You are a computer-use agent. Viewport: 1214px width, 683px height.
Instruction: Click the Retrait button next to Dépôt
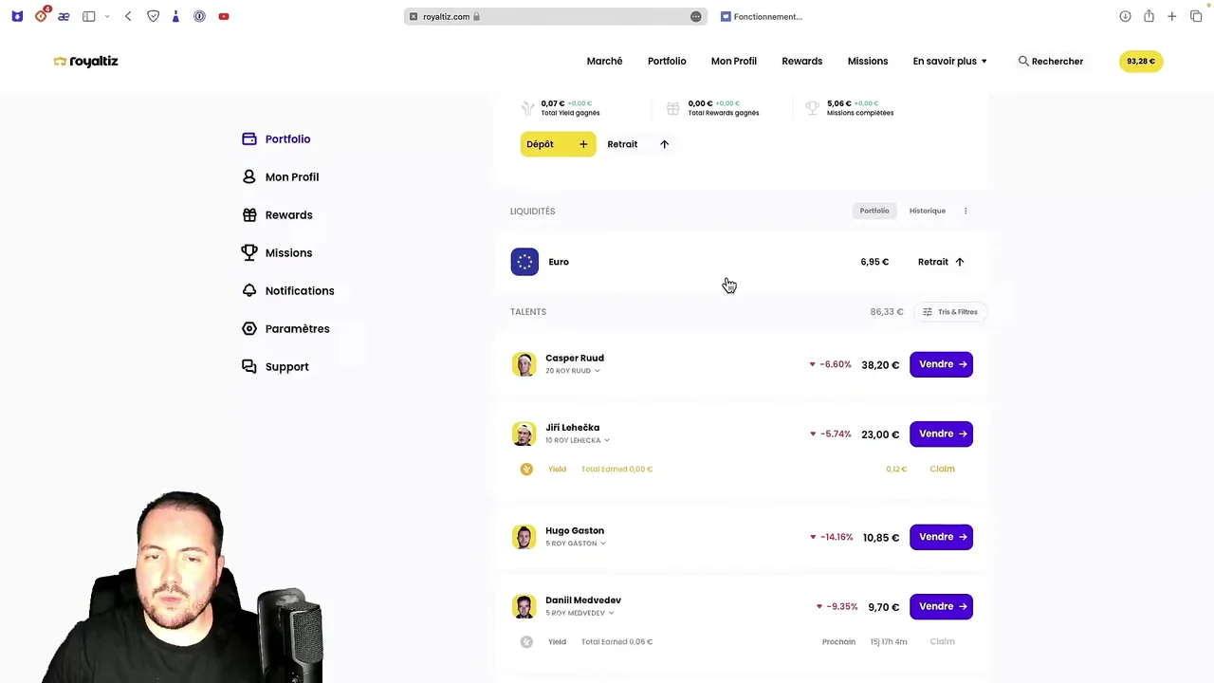click(x=638, y=144)
